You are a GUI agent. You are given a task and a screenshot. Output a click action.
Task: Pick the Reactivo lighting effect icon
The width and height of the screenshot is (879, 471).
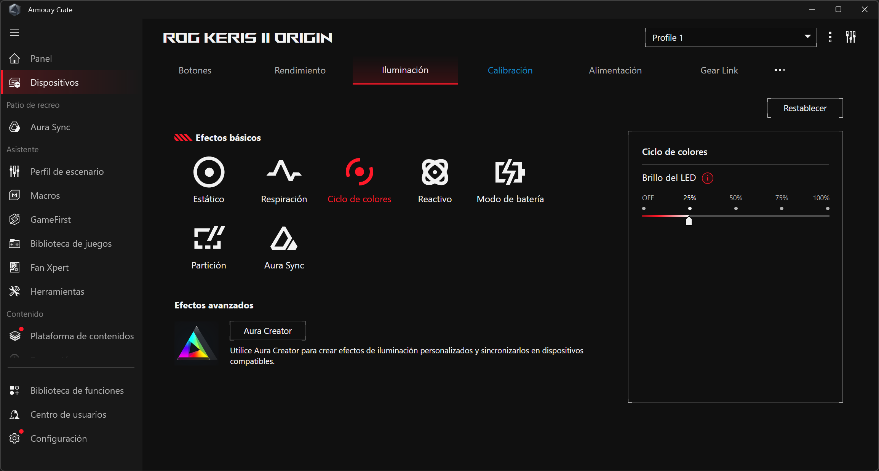pos(435,172)
